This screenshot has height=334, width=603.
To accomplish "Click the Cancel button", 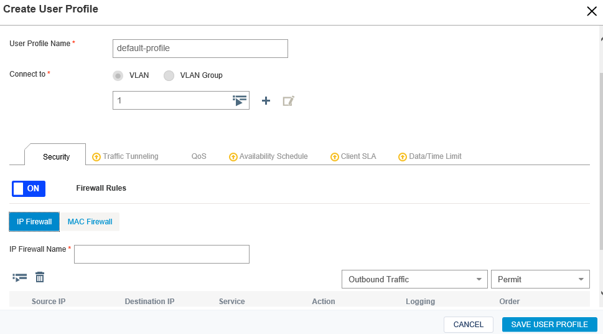I will (x=468, y=325).
